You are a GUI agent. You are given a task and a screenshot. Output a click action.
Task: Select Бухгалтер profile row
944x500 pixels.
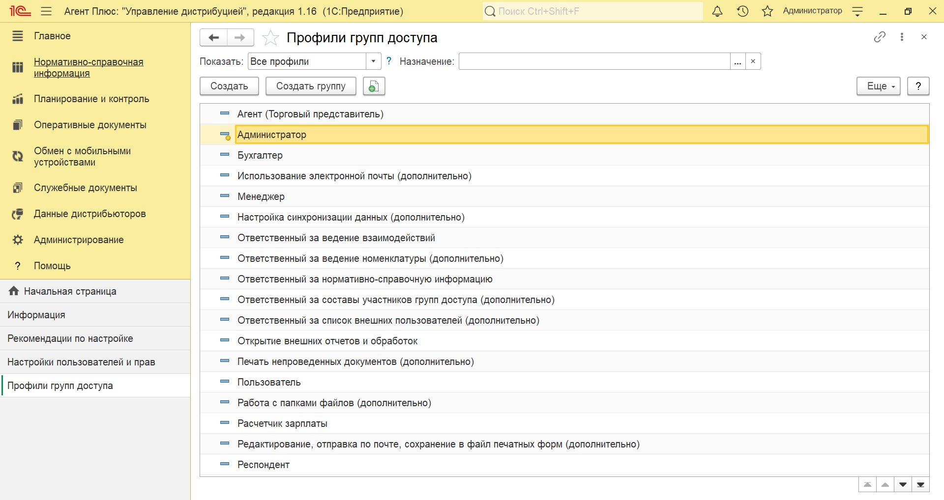(564, 155)
